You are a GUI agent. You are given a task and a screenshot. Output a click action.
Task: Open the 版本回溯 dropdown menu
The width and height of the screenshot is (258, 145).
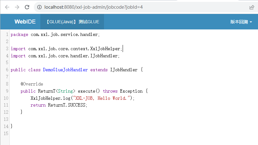[241, 22]
